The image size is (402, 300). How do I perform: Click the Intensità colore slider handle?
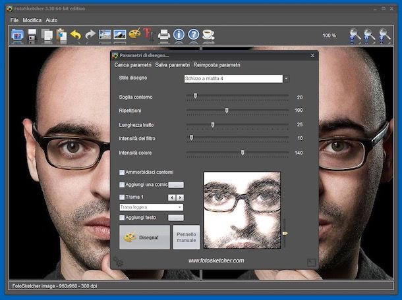coord(243,153)
